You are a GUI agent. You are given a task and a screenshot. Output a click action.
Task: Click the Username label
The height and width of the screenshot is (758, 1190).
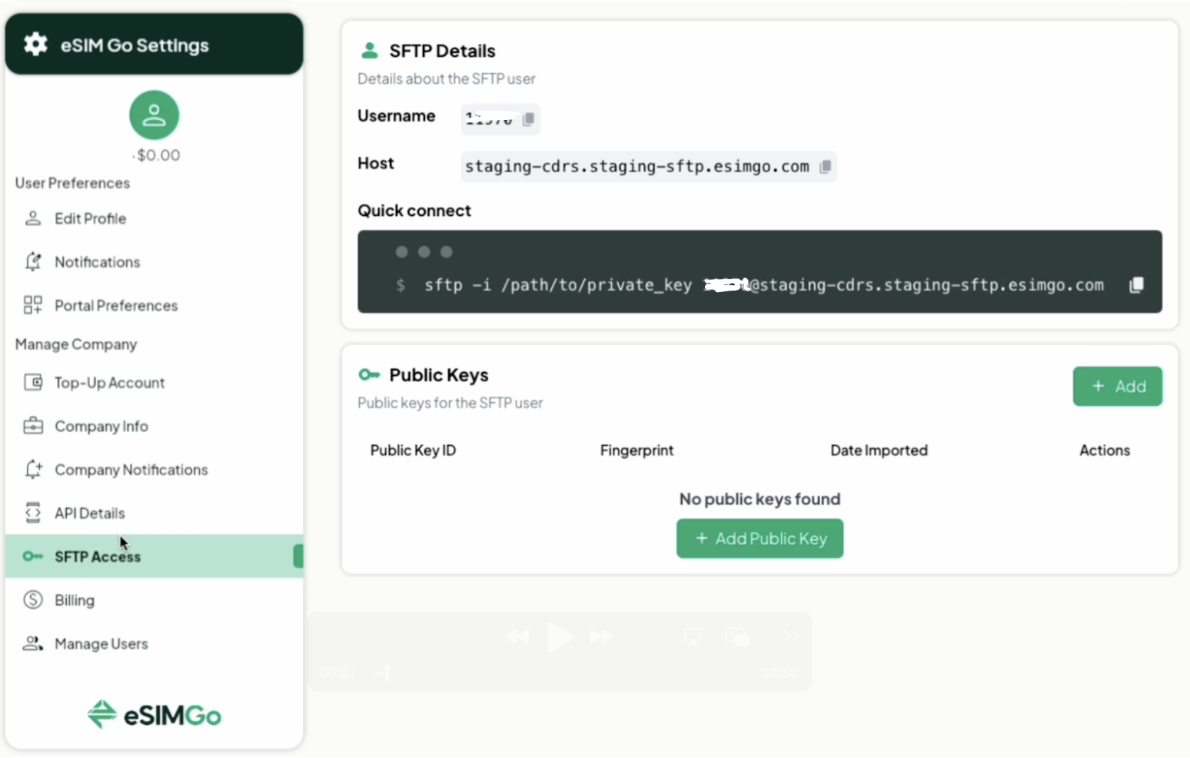click(397, 116)
